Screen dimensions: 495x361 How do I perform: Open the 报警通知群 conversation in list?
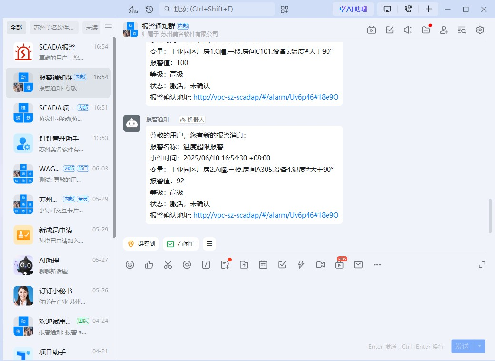pos(59,83)
